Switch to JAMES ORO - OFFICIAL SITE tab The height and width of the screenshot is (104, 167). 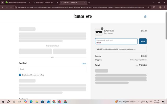pos(45,2)
